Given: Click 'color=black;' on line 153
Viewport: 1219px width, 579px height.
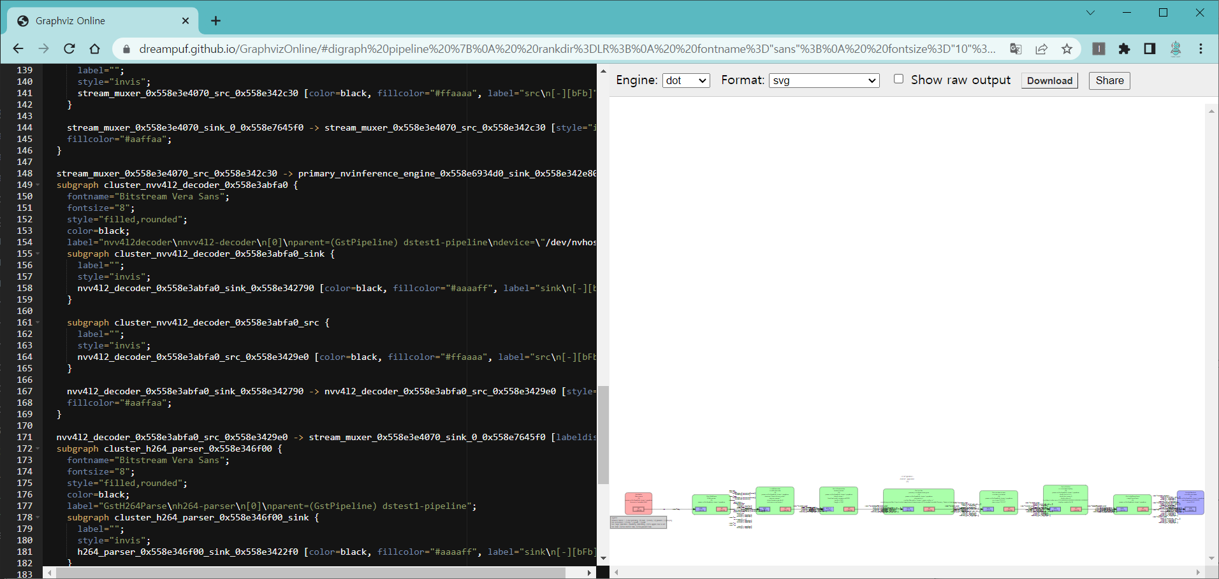Looking at the screenshot, I should [x=98, y=231].
